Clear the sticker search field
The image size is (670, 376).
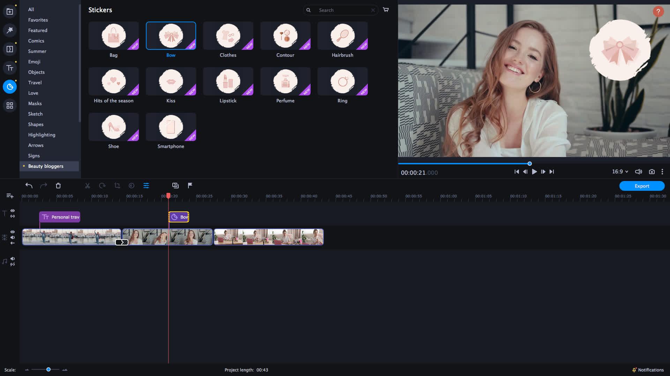(x=373, y=10)
